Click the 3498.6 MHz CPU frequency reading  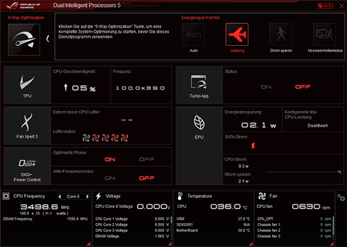[x=45, y=207]
